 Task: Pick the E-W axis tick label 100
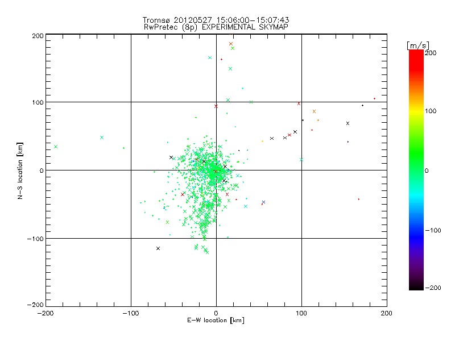(301, 313)
